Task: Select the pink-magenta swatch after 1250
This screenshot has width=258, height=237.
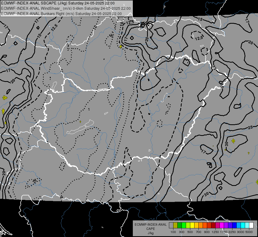Action: [217, 225]
